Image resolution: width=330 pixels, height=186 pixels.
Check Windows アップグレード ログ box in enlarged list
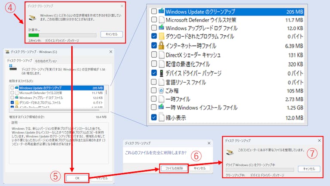[154, 28]
